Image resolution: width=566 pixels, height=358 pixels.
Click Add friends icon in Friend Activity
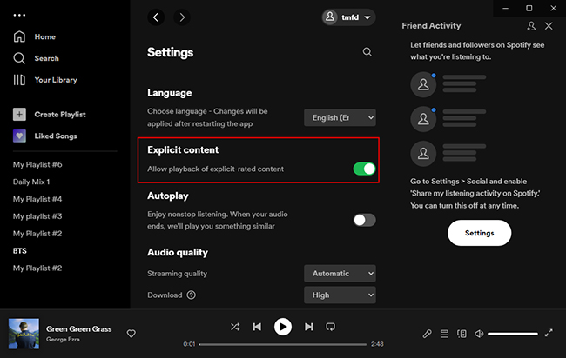coord(531,26)
